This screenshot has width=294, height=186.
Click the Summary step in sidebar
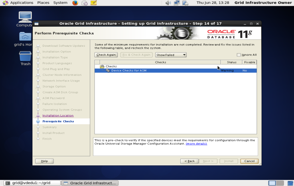point(50,127)
